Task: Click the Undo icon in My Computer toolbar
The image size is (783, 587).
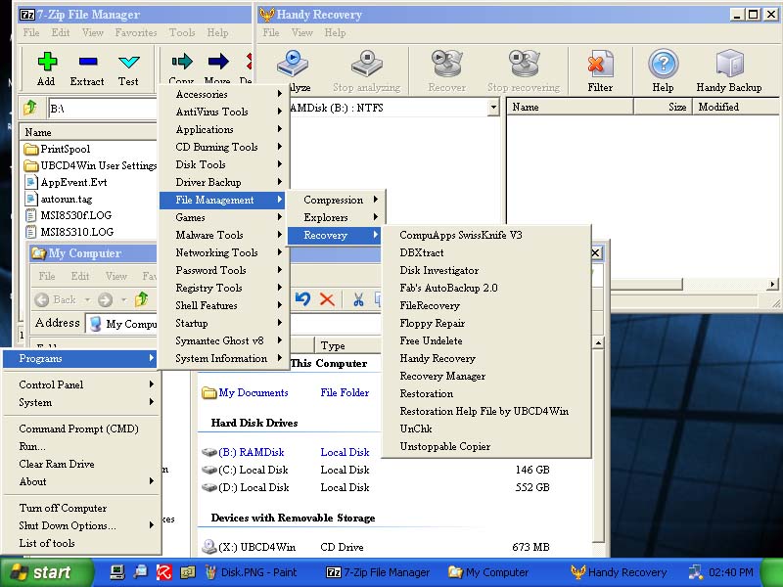Action: [x=303, y=299]
